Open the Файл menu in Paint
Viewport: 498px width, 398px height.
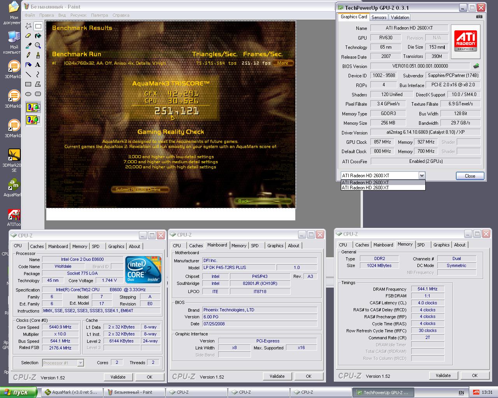30,15
